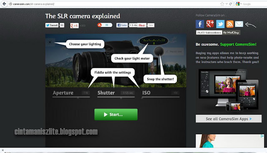Click See all CameraSim Apps button
Screen dimensions: 267x153
[x=229, y=119]
